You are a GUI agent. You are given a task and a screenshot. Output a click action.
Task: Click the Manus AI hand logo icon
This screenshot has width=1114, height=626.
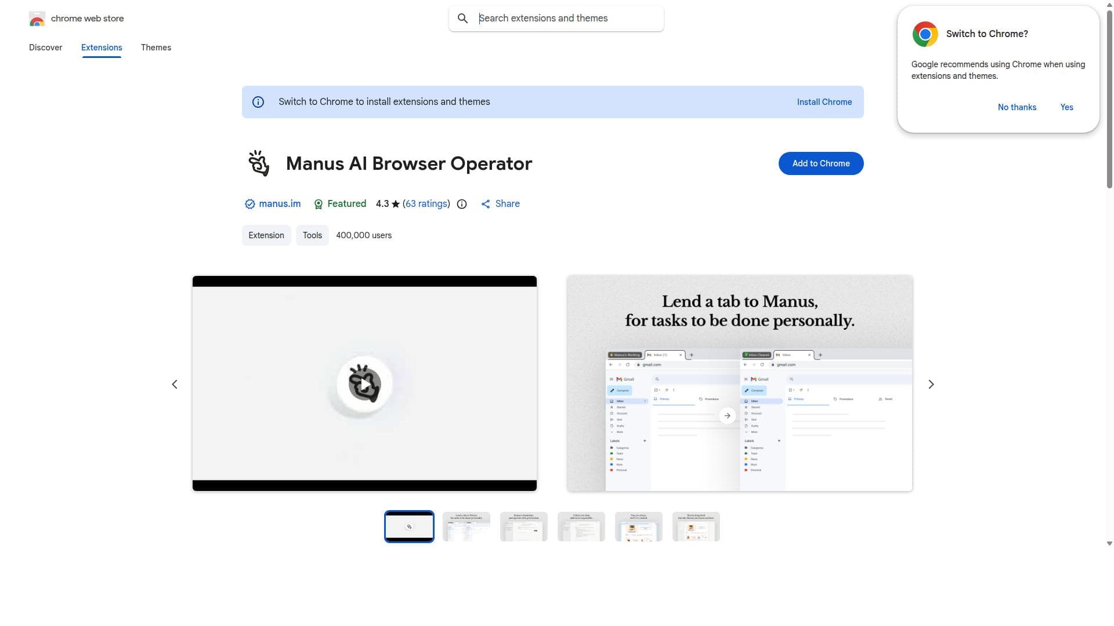(x=259, y=163)
